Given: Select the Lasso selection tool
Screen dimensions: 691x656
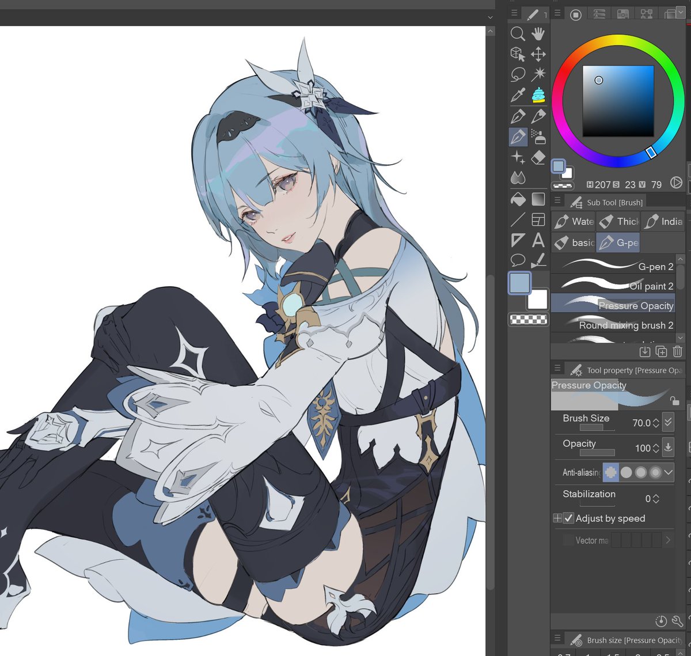Looking at the screenshot, I should click(518, 74).
